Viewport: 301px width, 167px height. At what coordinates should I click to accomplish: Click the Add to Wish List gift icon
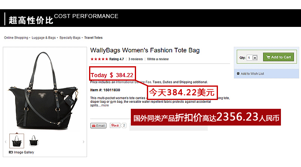tap(238, 73)
